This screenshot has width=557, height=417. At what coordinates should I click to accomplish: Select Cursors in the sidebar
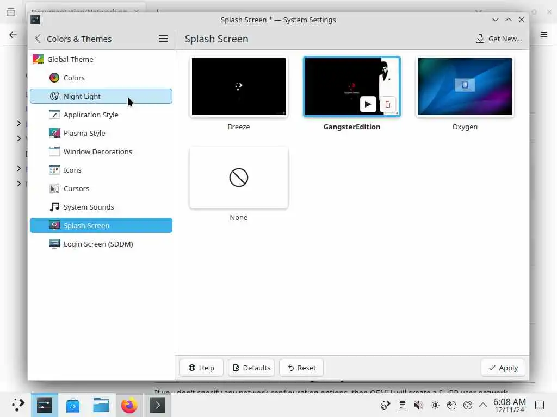point(101,188)
